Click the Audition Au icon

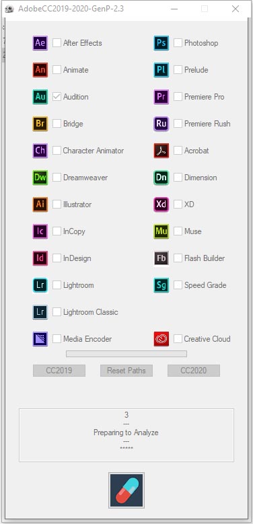40,97
